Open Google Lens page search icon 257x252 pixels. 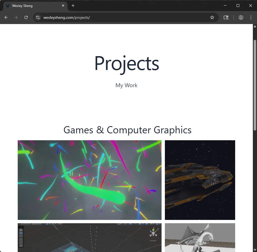[226, 17]
